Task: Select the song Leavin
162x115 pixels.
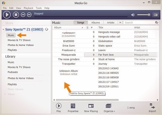Action: (x=102, y=50)
